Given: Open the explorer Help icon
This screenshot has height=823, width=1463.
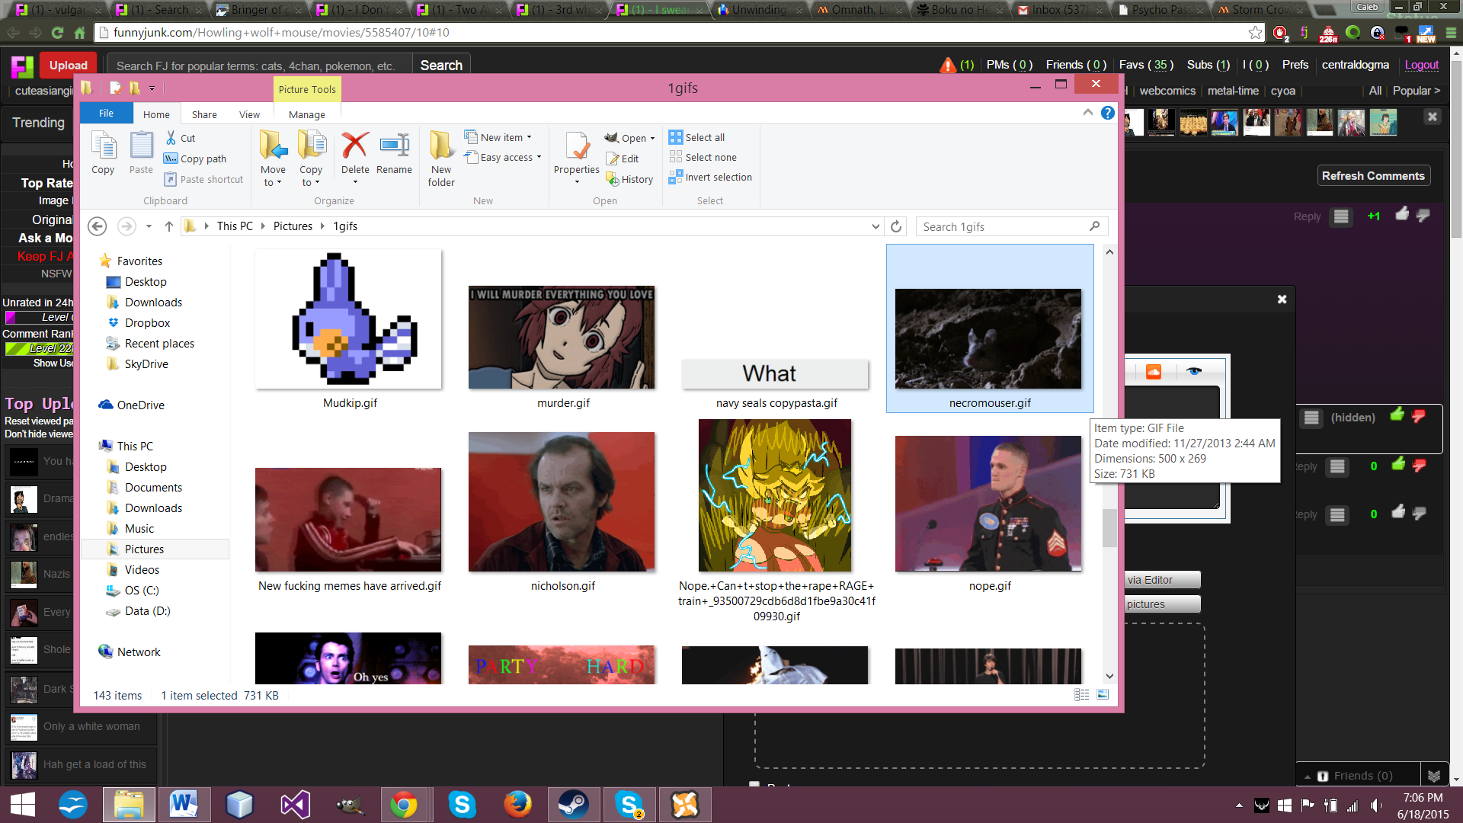Looking at the screenshot, I should point(1108,113).
